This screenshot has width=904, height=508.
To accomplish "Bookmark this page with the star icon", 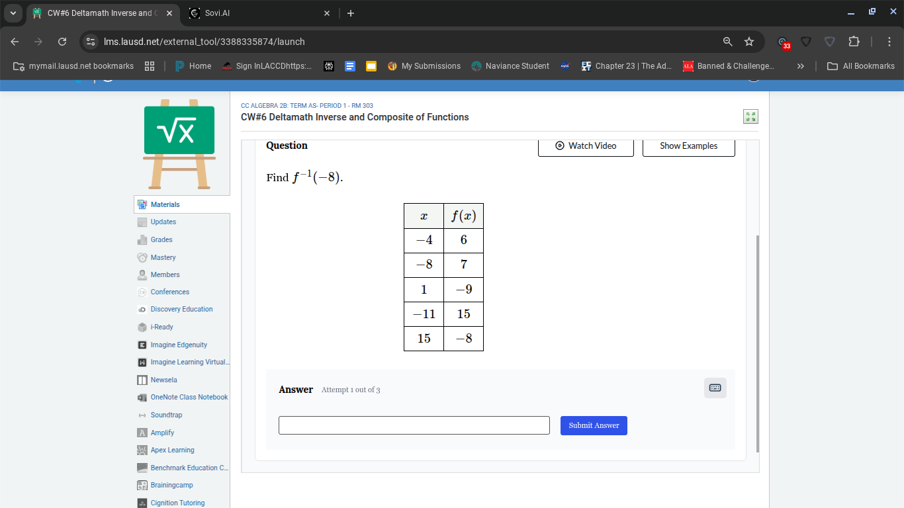I will point(749,41).
